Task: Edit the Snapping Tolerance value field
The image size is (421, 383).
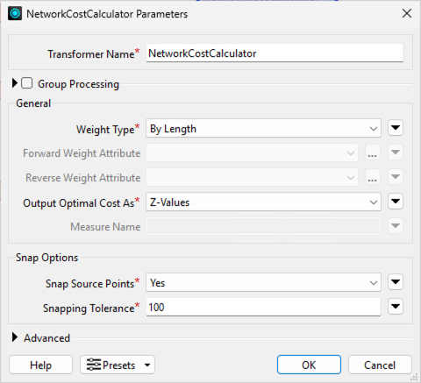Action: pos(263,307)
